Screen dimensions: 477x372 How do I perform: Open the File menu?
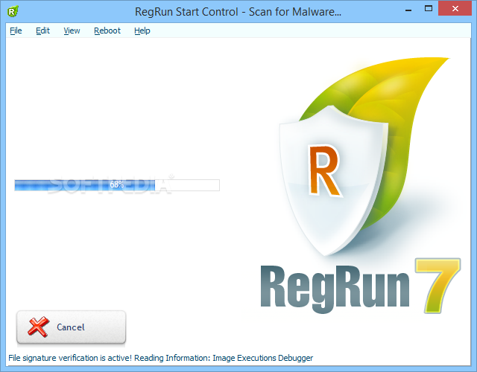[16, 31]
